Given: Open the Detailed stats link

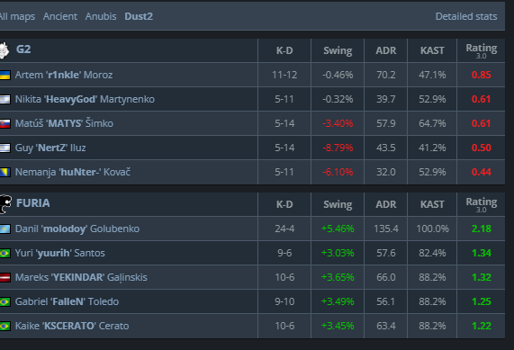Looking at the screenshot, I should coord(466,16).
